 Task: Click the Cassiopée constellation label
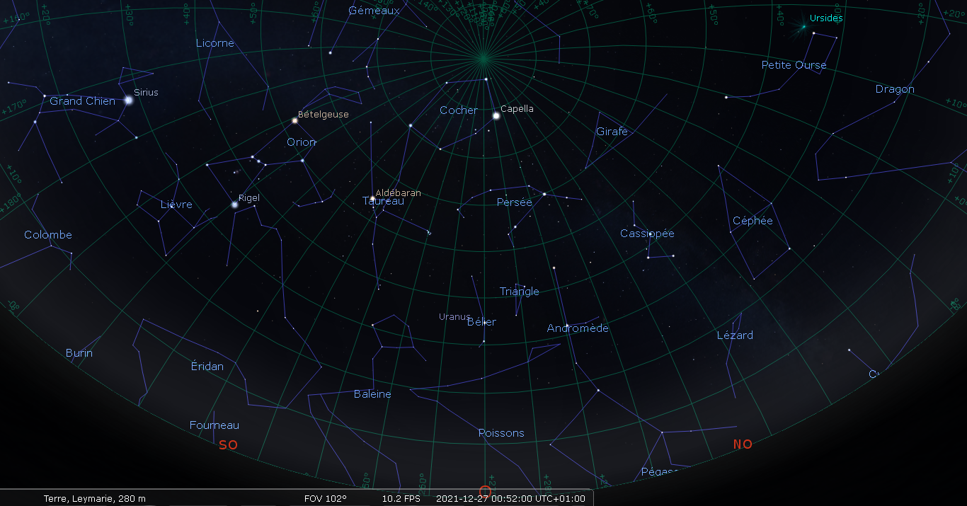(647, 234)
